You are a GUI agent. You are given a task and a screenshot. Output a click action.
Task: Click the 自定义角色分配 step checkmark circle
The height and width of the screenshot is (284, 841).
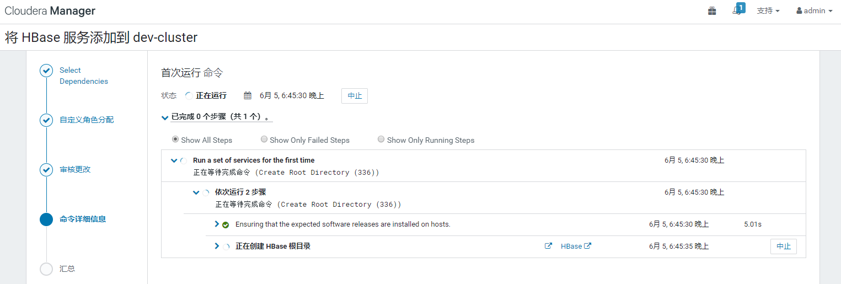tap(46, 120)
